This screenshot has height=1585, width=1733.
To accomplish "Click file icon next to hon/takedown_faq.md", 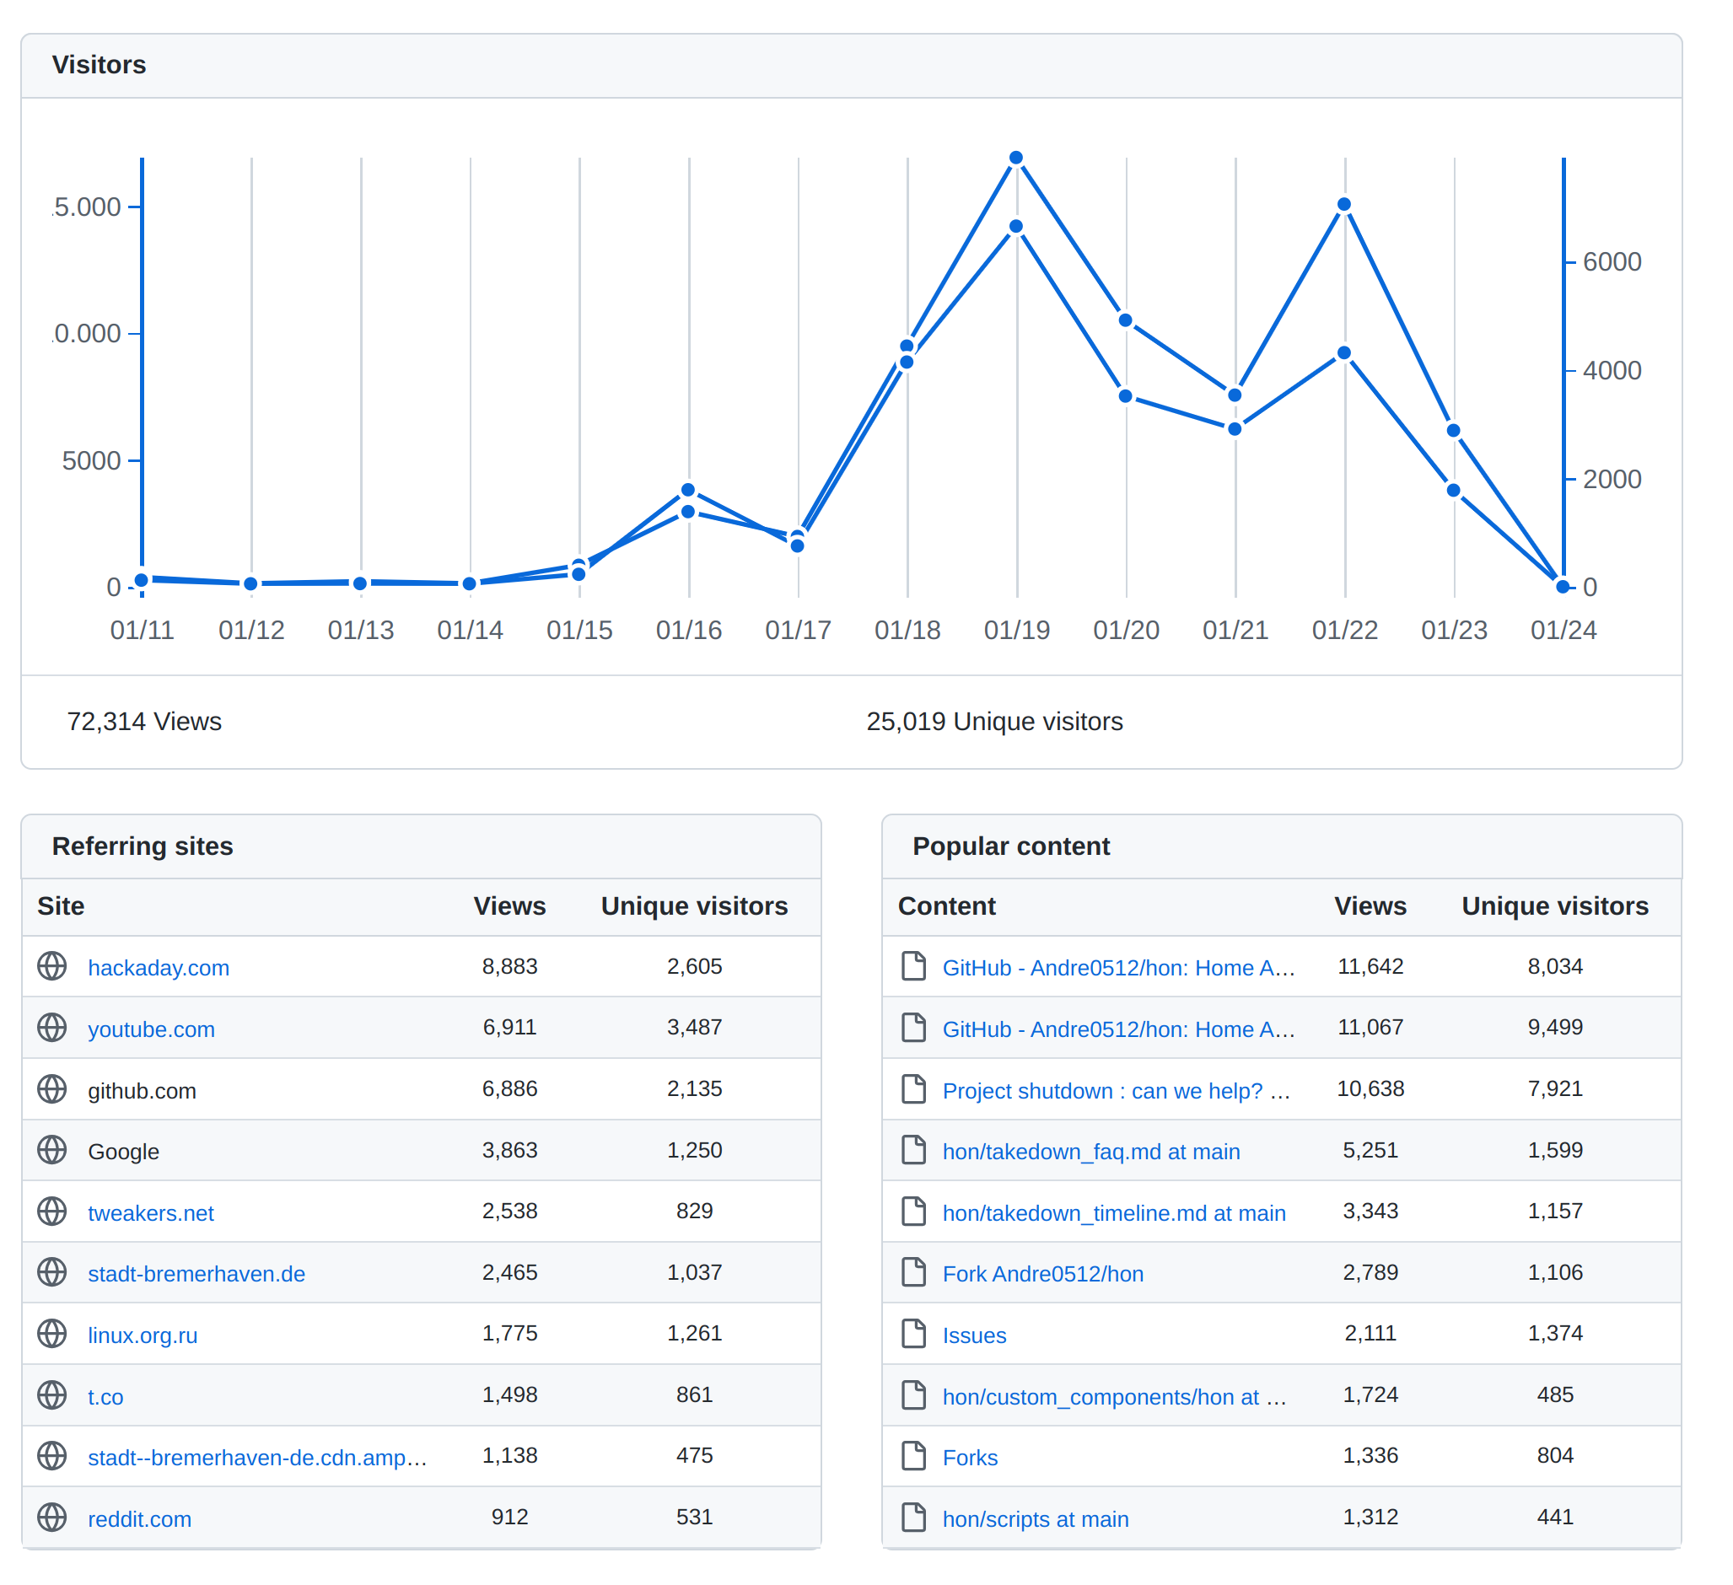I will [x=914, y=1150].
